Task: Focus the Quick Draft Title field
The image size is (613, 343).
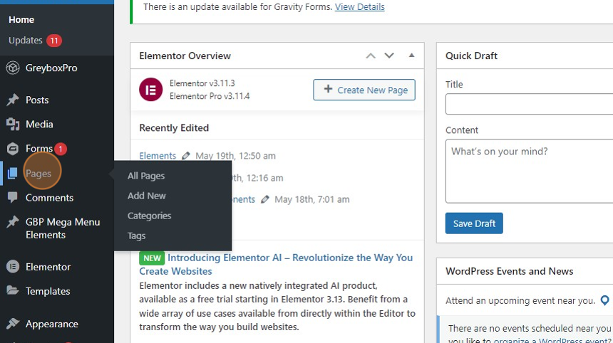Action: coord(529,104)
